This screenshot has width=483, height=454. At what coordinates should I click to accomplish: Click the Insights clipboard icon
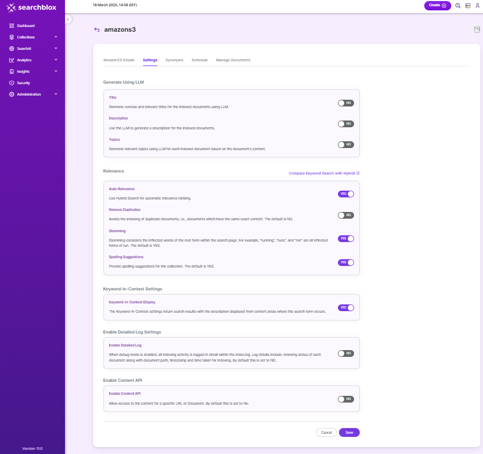[x=12, y=71]
